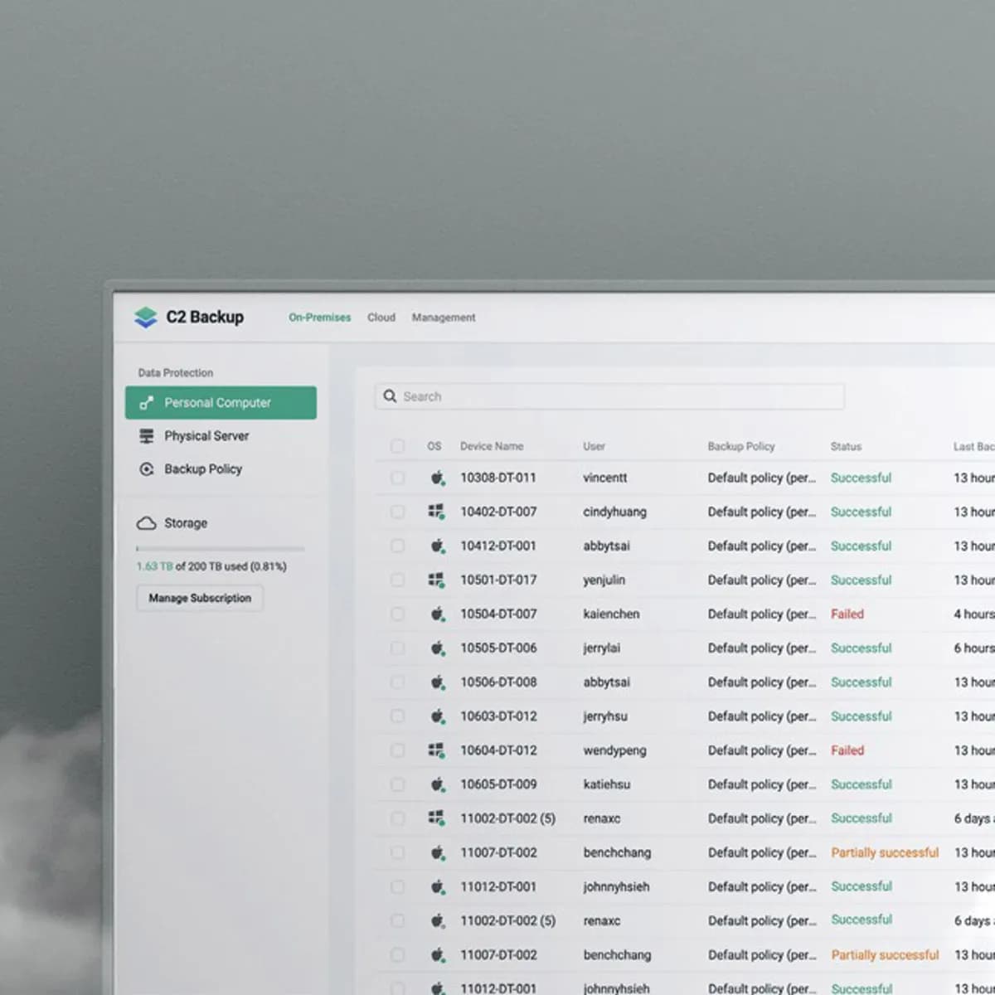
Task: Click the macOS icon for 11012-DT-001 johnnyhsieh, upper row
Action: (437, 886)
